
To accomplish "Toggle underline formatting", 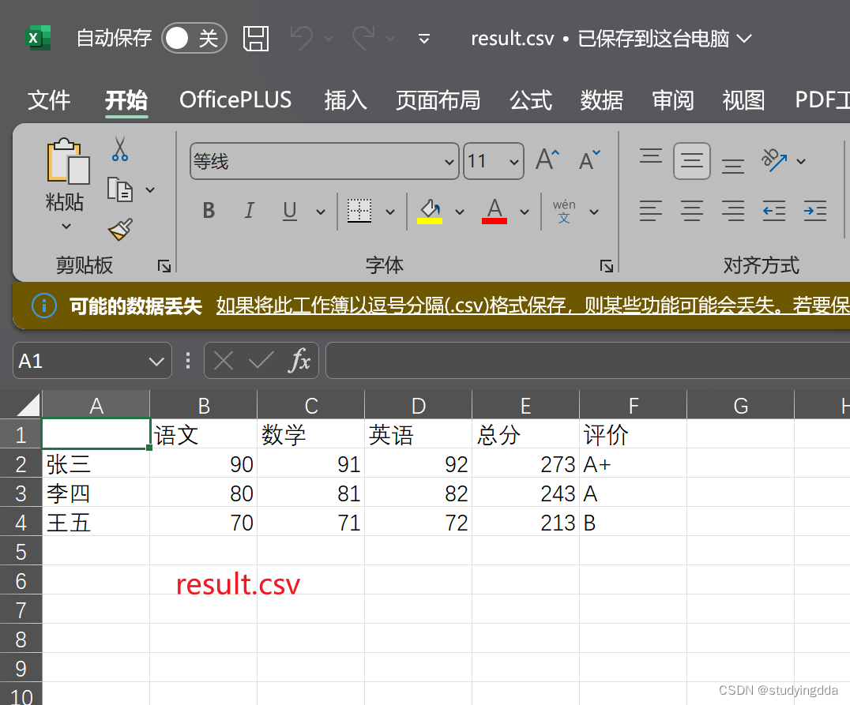I will (x=290, y=211).
